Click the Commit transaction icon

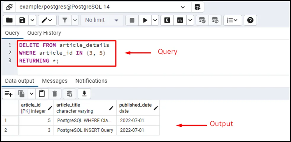click(x=202, y=20)
